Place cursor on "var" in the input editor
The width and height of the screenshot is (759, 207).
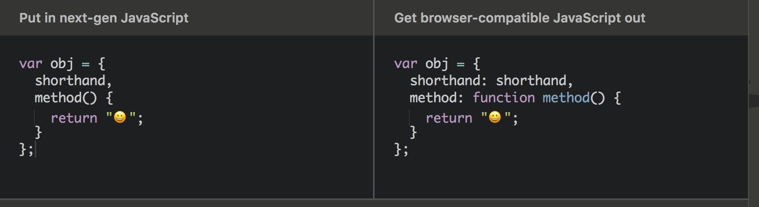tap(31, 64)
